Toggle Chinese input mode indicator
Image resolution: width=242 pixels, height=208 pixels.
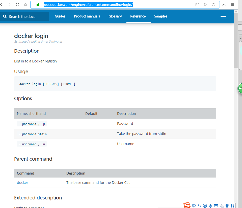coord(194,206)
